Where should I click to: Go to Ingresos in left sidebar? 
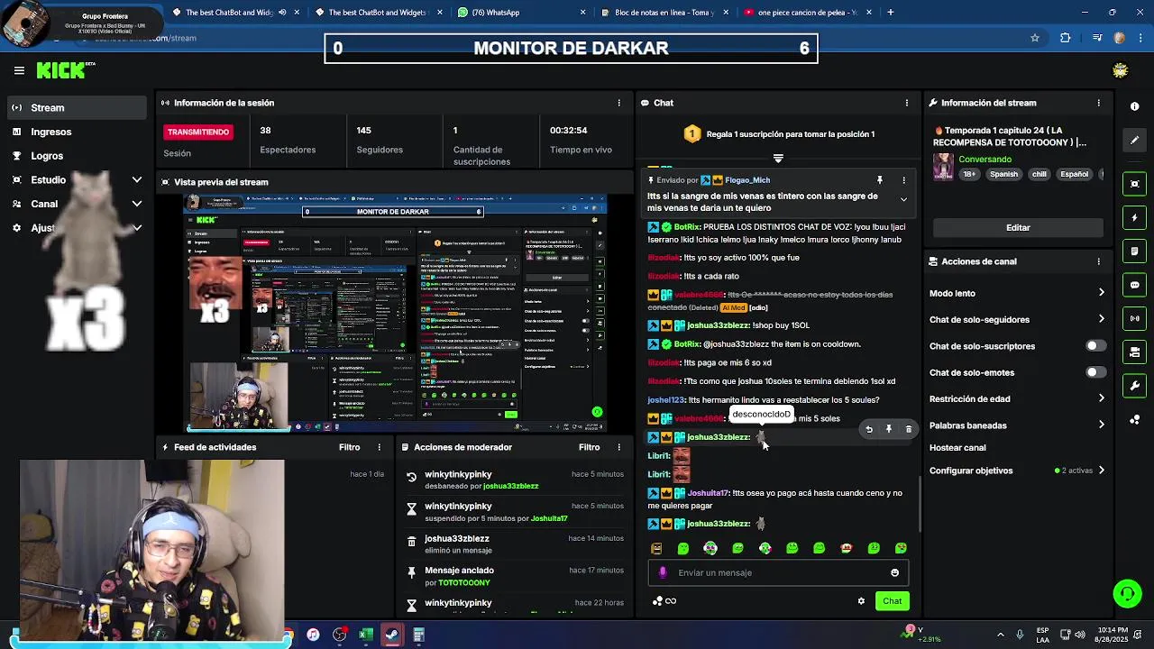(x=78, y=132)
